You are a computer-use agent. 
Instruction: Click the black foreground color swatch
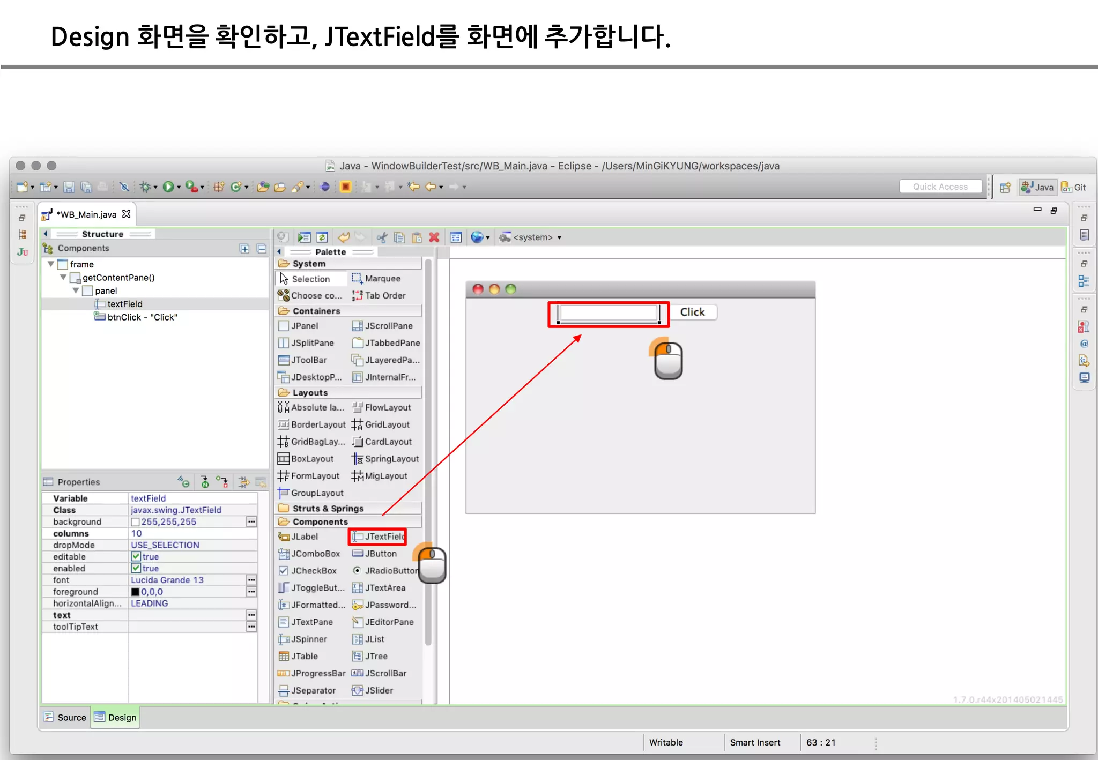135,592
